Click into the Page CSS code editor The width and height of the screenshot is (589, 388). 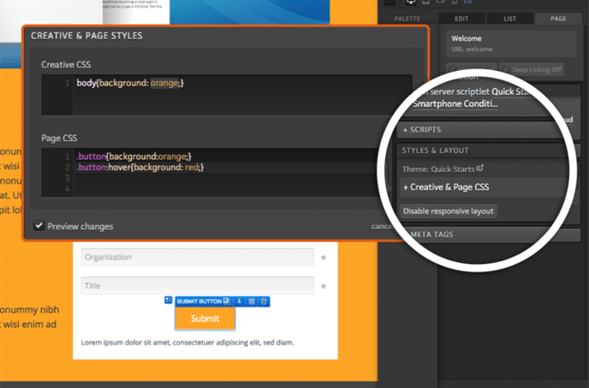pyautogui.click(x=216, y=173)
